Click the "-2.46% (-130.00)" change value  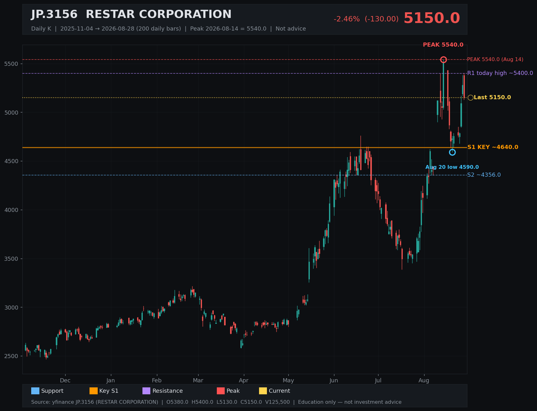(366, 19)
